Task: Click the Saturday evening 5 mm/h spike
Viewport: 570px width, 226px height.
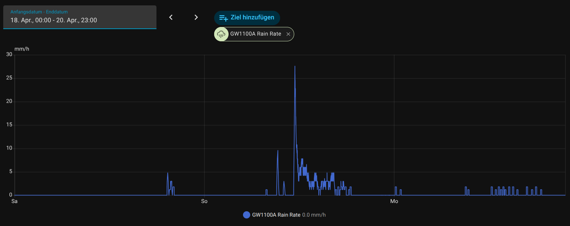Action: coord(168,174)
